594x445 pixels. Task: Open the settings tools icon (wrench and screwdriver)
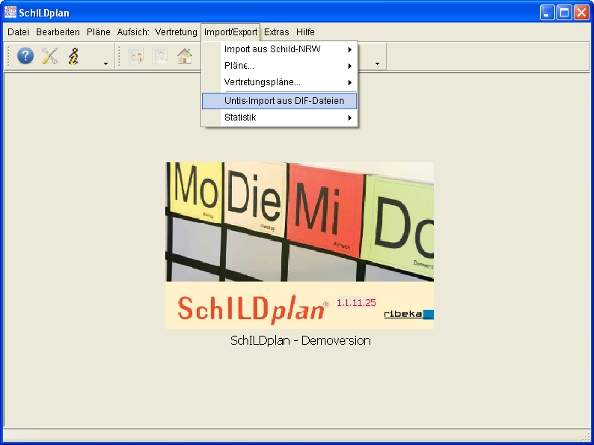(49, 56)
